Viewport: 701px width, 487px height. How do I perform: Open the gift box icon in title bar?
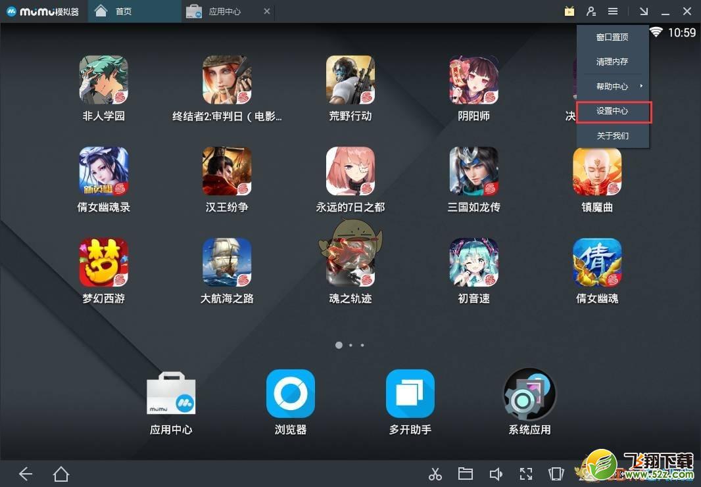point(569,11)
